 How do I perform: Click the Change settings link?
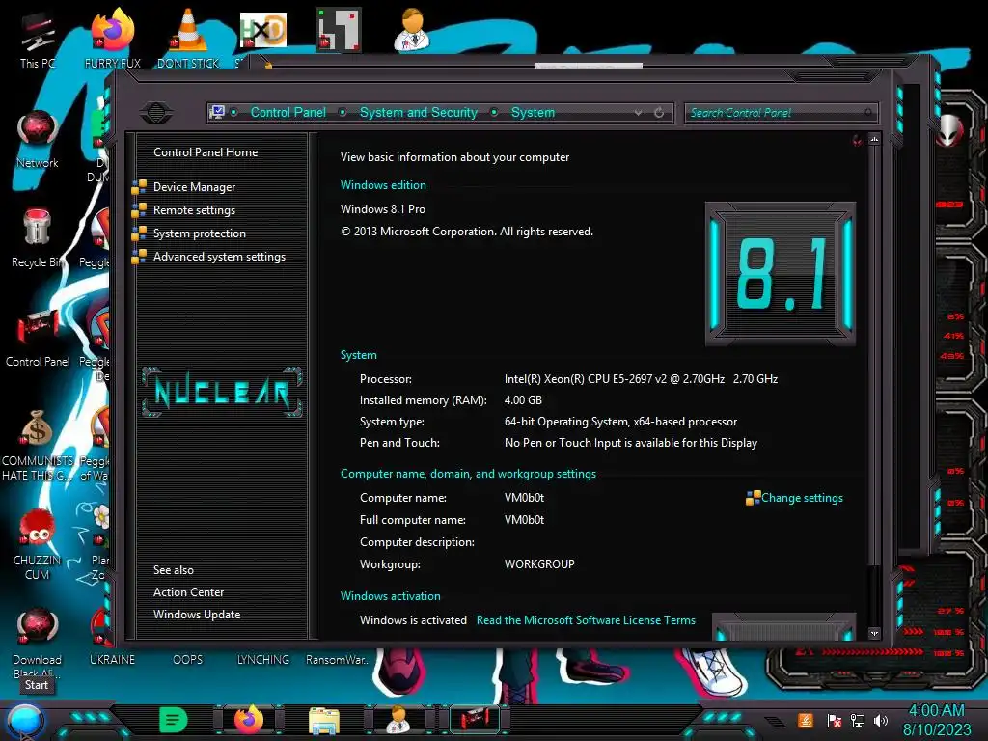pyautogui.click(x=802, y=498)
